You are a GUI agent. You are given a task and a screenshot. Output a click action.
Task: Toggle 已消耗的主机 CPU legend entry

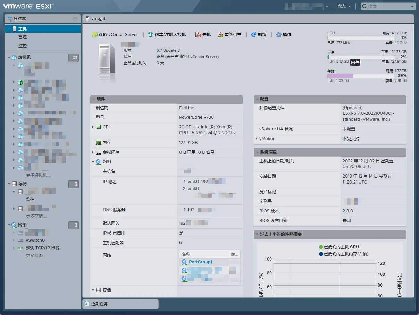pyautogui.click(x=339, y=247)
